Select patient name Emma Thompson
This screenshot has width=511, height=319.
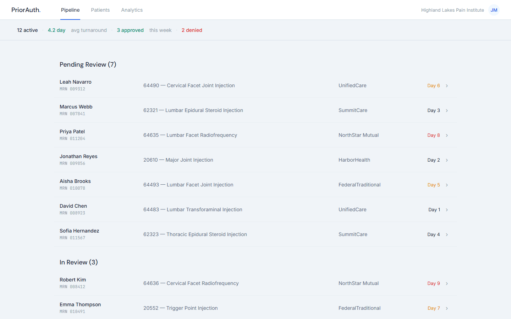(x=80, y=304)
